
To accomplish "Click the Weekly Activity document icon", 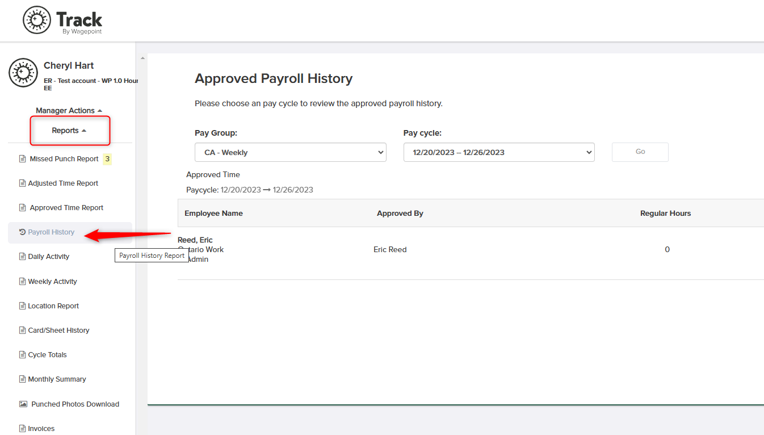I will [23, 282].
